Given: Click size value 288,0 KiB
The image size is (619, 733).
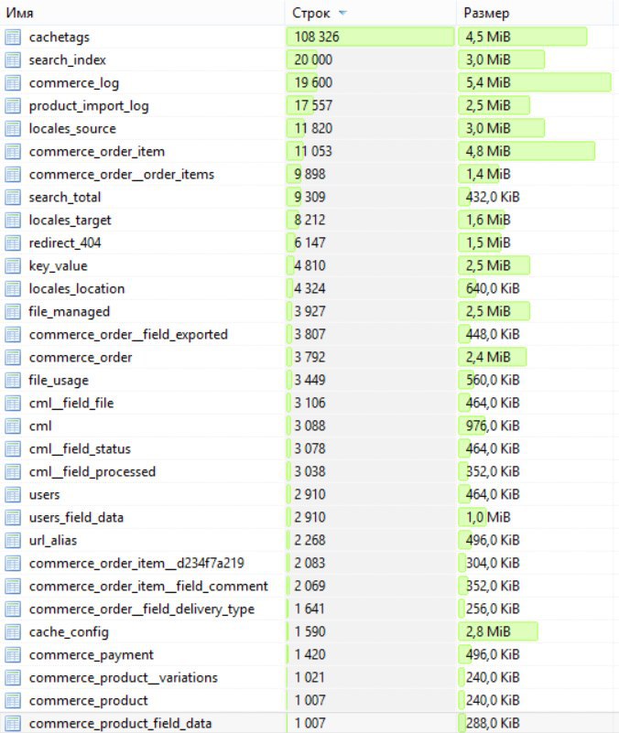Looking at the screenshot, I should (x=493, y=724).
